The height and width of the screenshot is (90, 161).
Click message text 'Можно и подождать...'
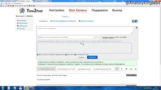[52, 75]
